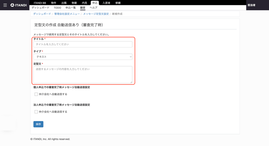The image size is (269, 146).
Task: Click the heading 定型文の作成 自動送信あり
Action: pos(69,25)
